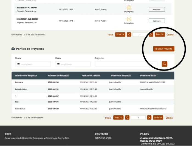The height and width of the screenshot is (146, 192).
Task: Click the DDEC footer heading
Action: point(8,134)
